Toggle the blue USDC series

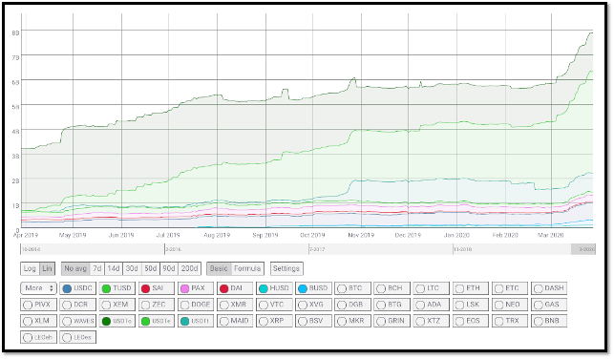pyautogui.click(x=77, y=288)
